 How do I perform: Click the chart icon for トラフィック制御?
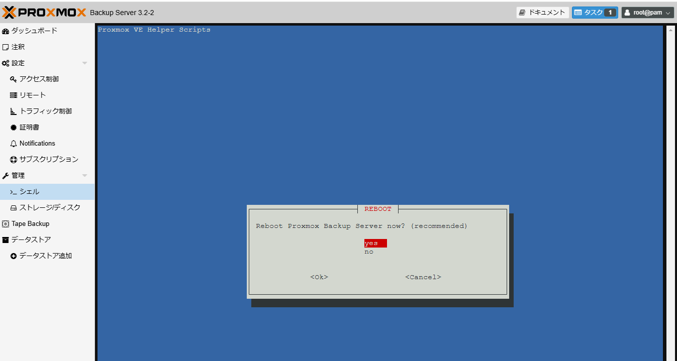[14, 111]
